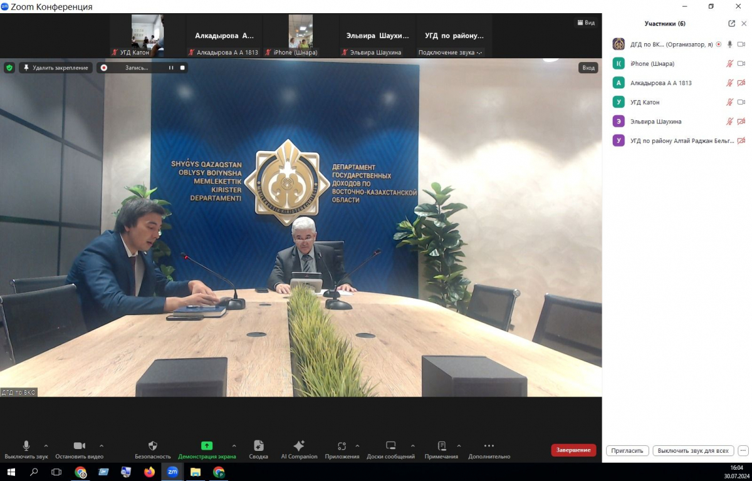The height and width of the screenshot is (481, 752).
Task: Open Дополнительно more options menu
Action: [x=489, y=450]
